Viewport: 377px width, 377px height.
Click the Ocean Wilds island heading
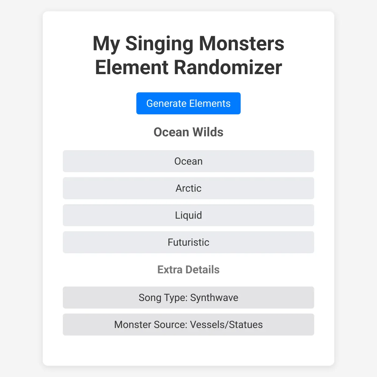(188, 132)
